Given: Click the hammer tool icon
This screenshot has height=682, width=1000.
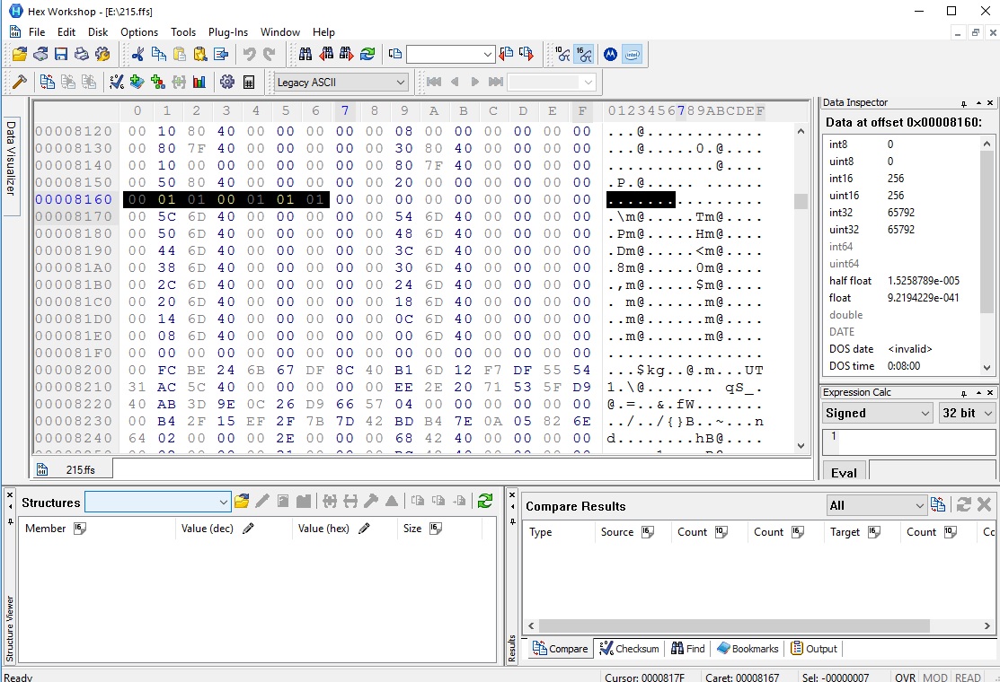Looking at the screenshot, I should pyautogui.click(x=19, y=82).
